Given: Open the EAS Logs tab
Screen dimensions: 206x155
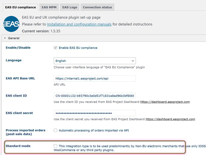Looking at the screenshot, I should (70, 7).
